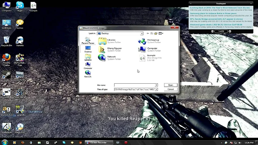Click the Open button
This screenshot has width=258, height=145.
(171, 85)
